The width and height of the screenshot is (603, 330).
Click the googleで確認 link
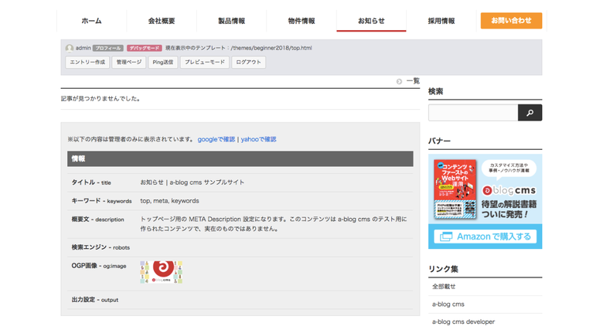click(x=216, y=139)
